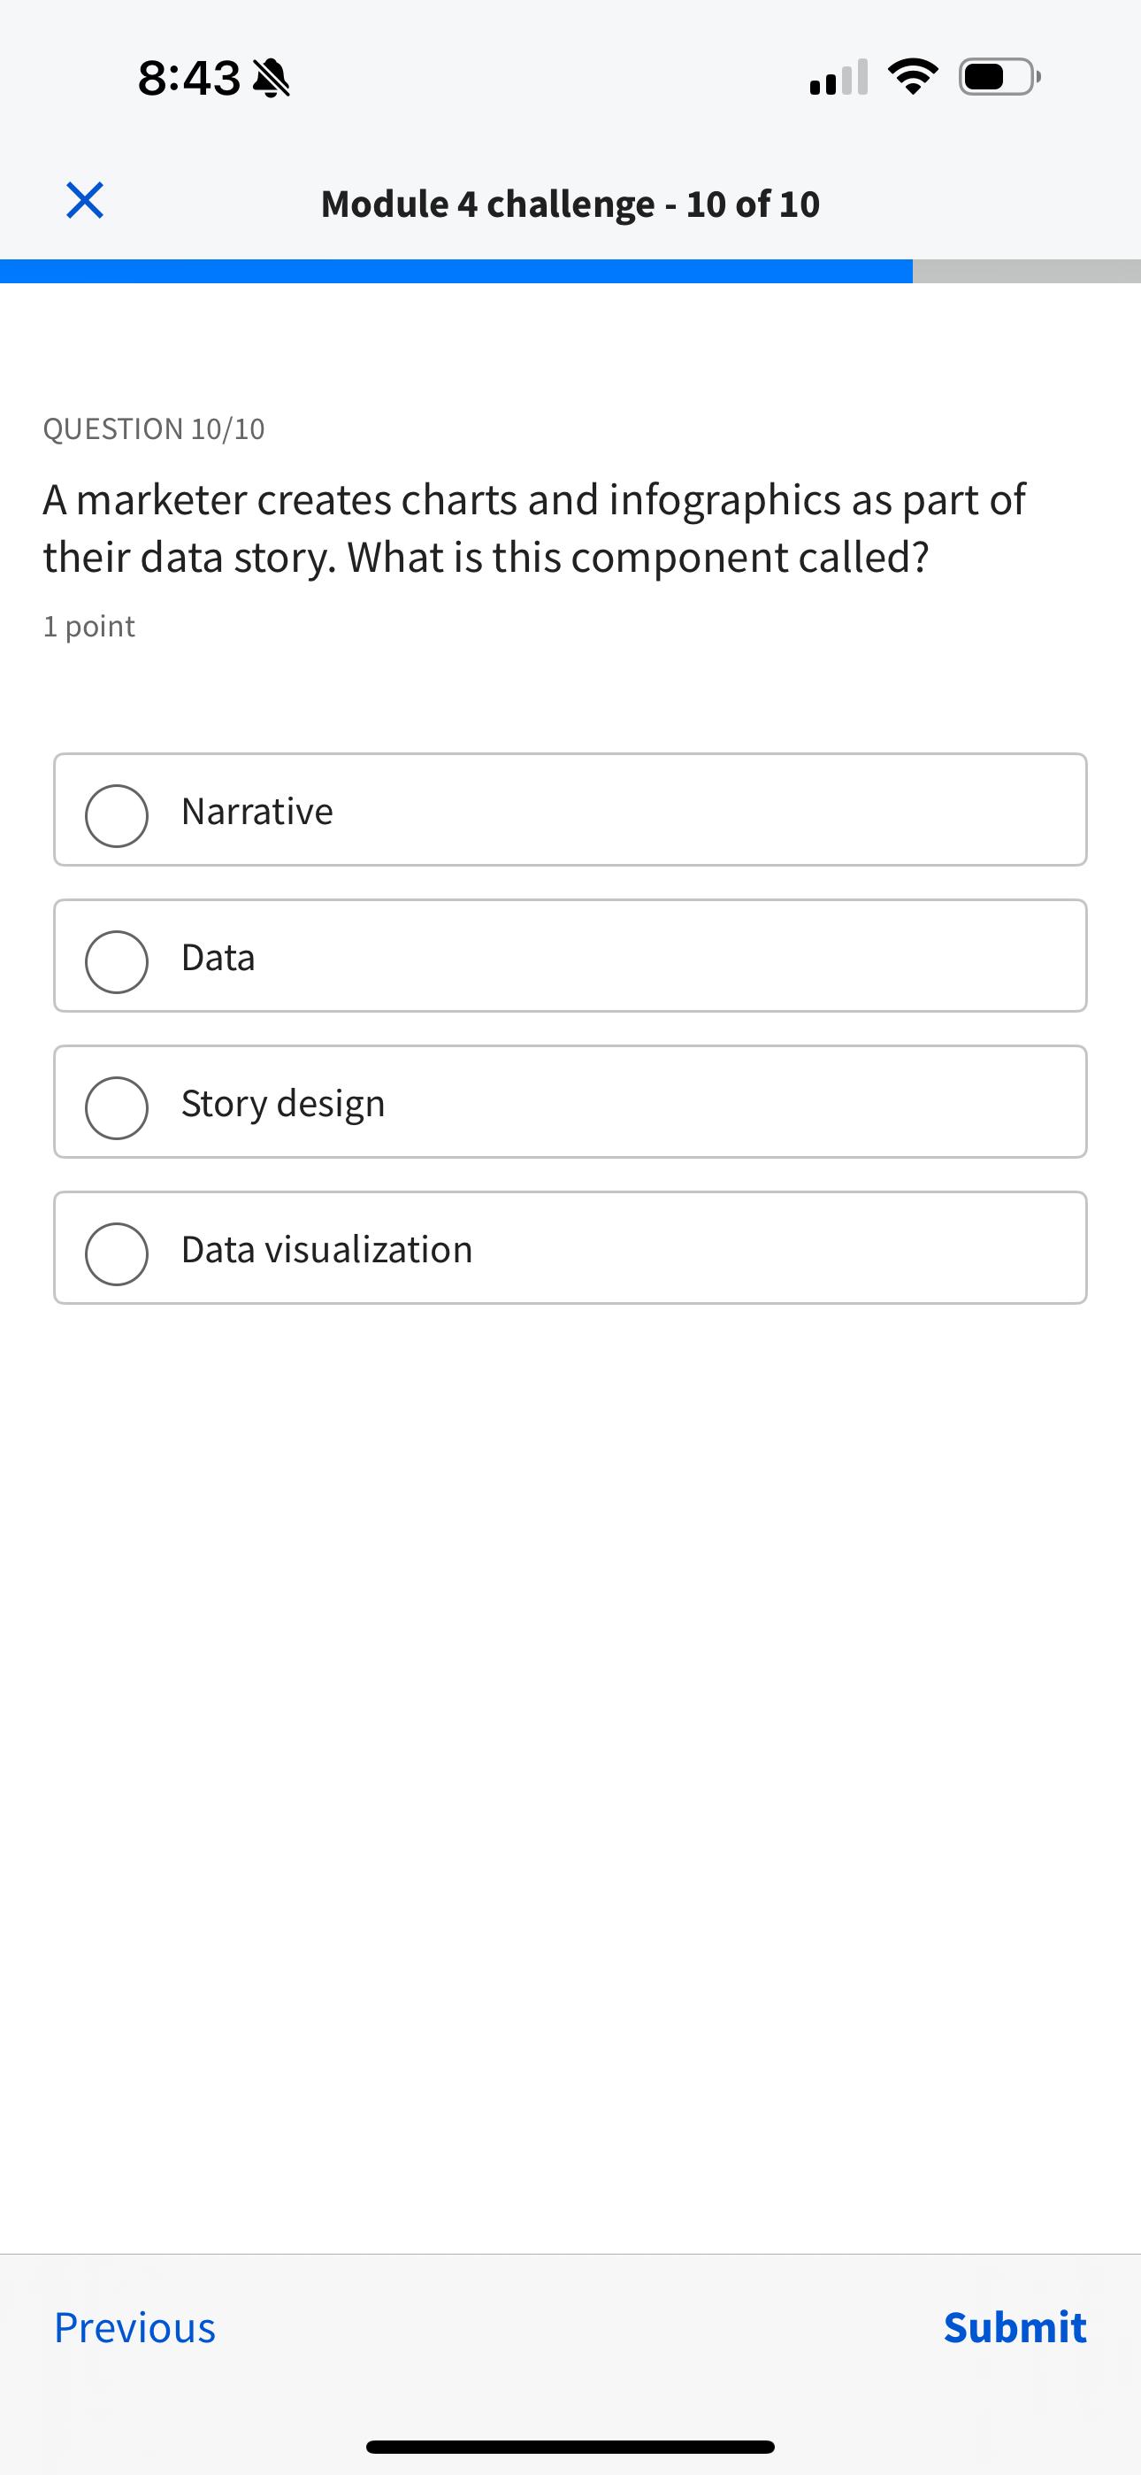Tap the 8:43 clock in status bar
The height and width of the screenshot is (2475, 1141).
189,78
